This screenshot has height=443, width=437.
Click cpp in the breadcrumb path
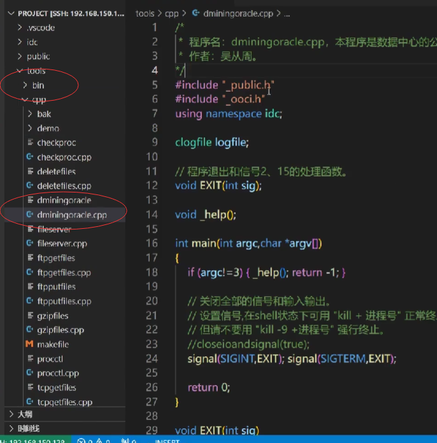(171, 13)
